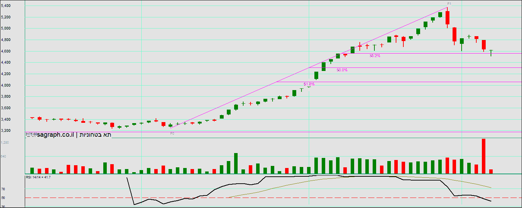Click the 5,400 price axis label

tap(6, 6)
